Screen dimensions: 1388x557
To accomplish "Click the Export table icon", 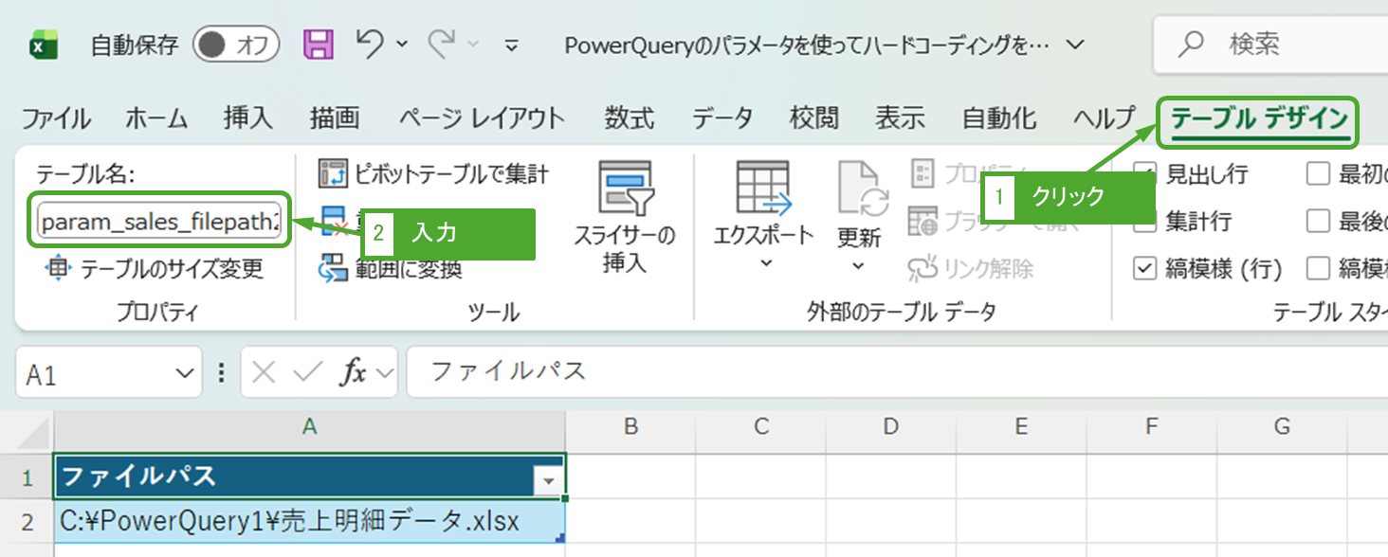I will 762,188.
